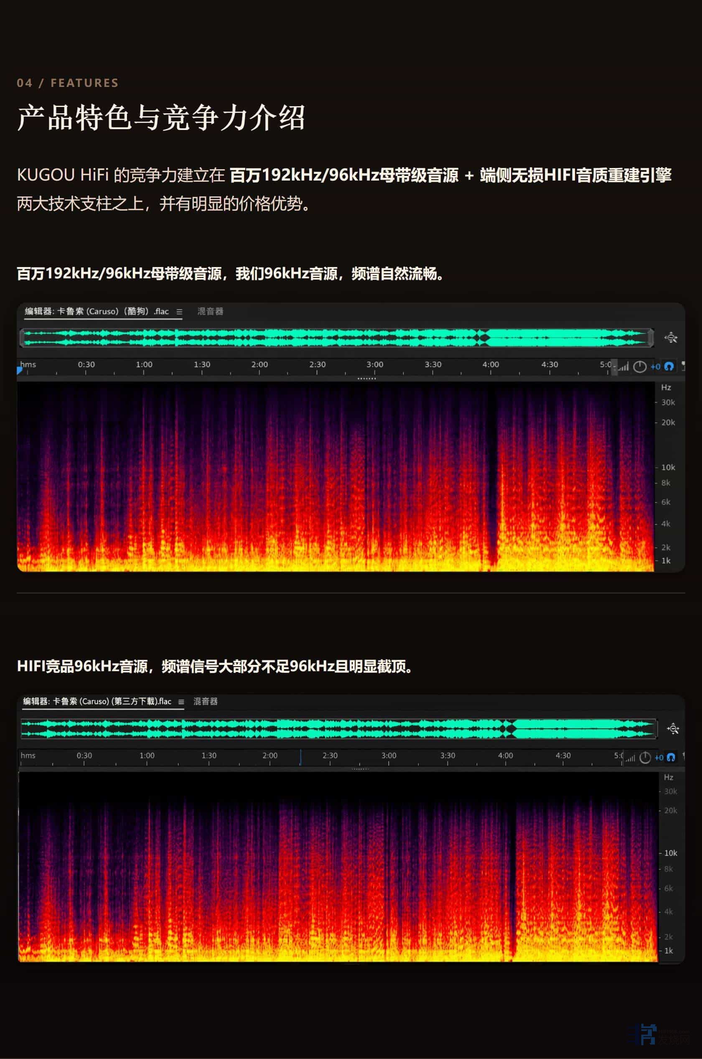Click the overview waveform in 酷狗 editor
This screenshot has height=1059, width=702.
[x=337, y=338]
